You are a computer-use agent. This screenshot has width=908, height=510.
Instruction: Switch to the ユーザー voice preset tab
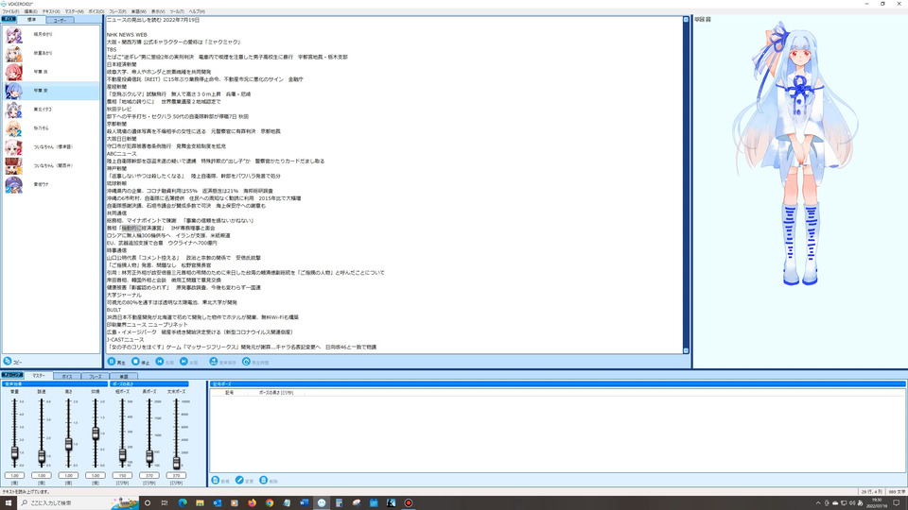pyautogui.click(x=60, y=20)
